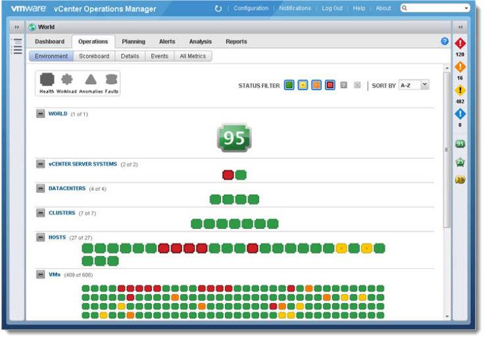
Task: Open the search box dropdown arrow
Action: (x=466, y=9)
